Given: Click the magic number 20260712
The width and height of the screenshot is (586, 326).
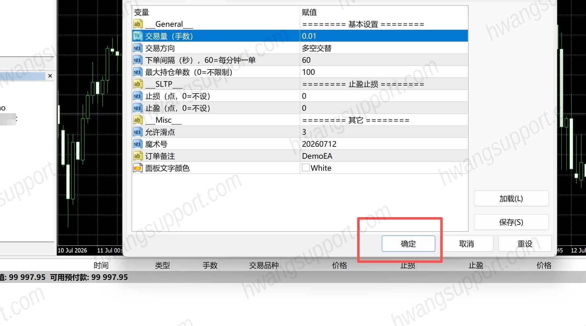Looking at the screenshot, I should 319,144.
